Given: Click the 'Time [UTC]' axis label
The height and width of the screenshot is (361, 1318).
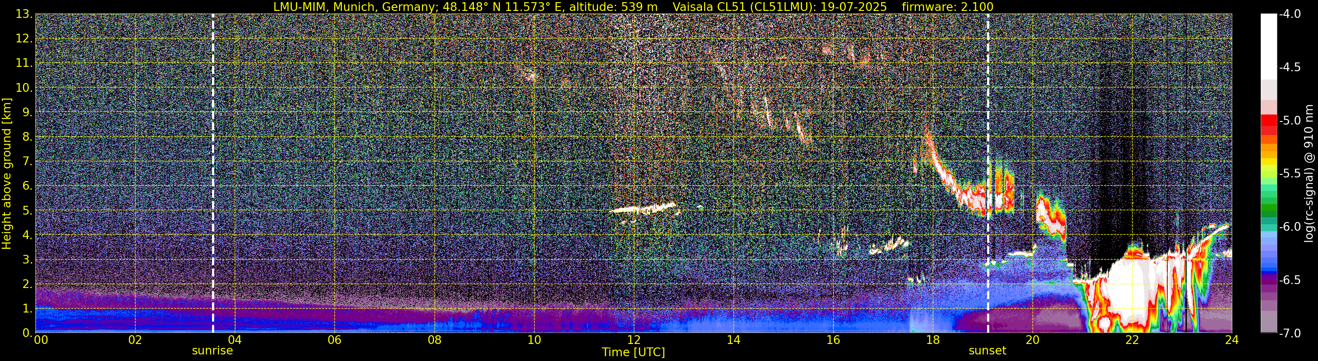Looking at the screenshot, I should (633, 352).
